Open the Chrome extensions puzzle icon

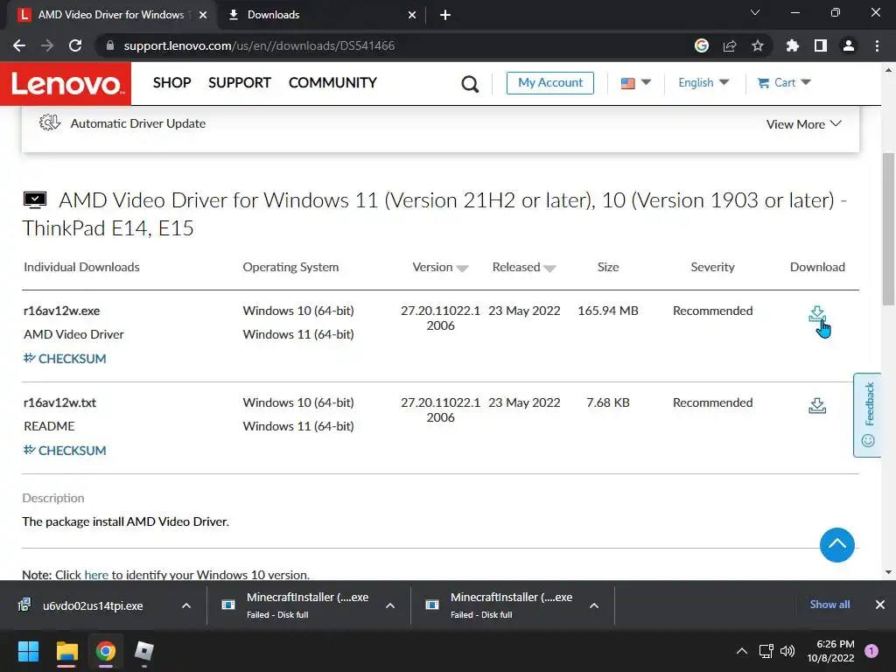[x=793, y=45]
